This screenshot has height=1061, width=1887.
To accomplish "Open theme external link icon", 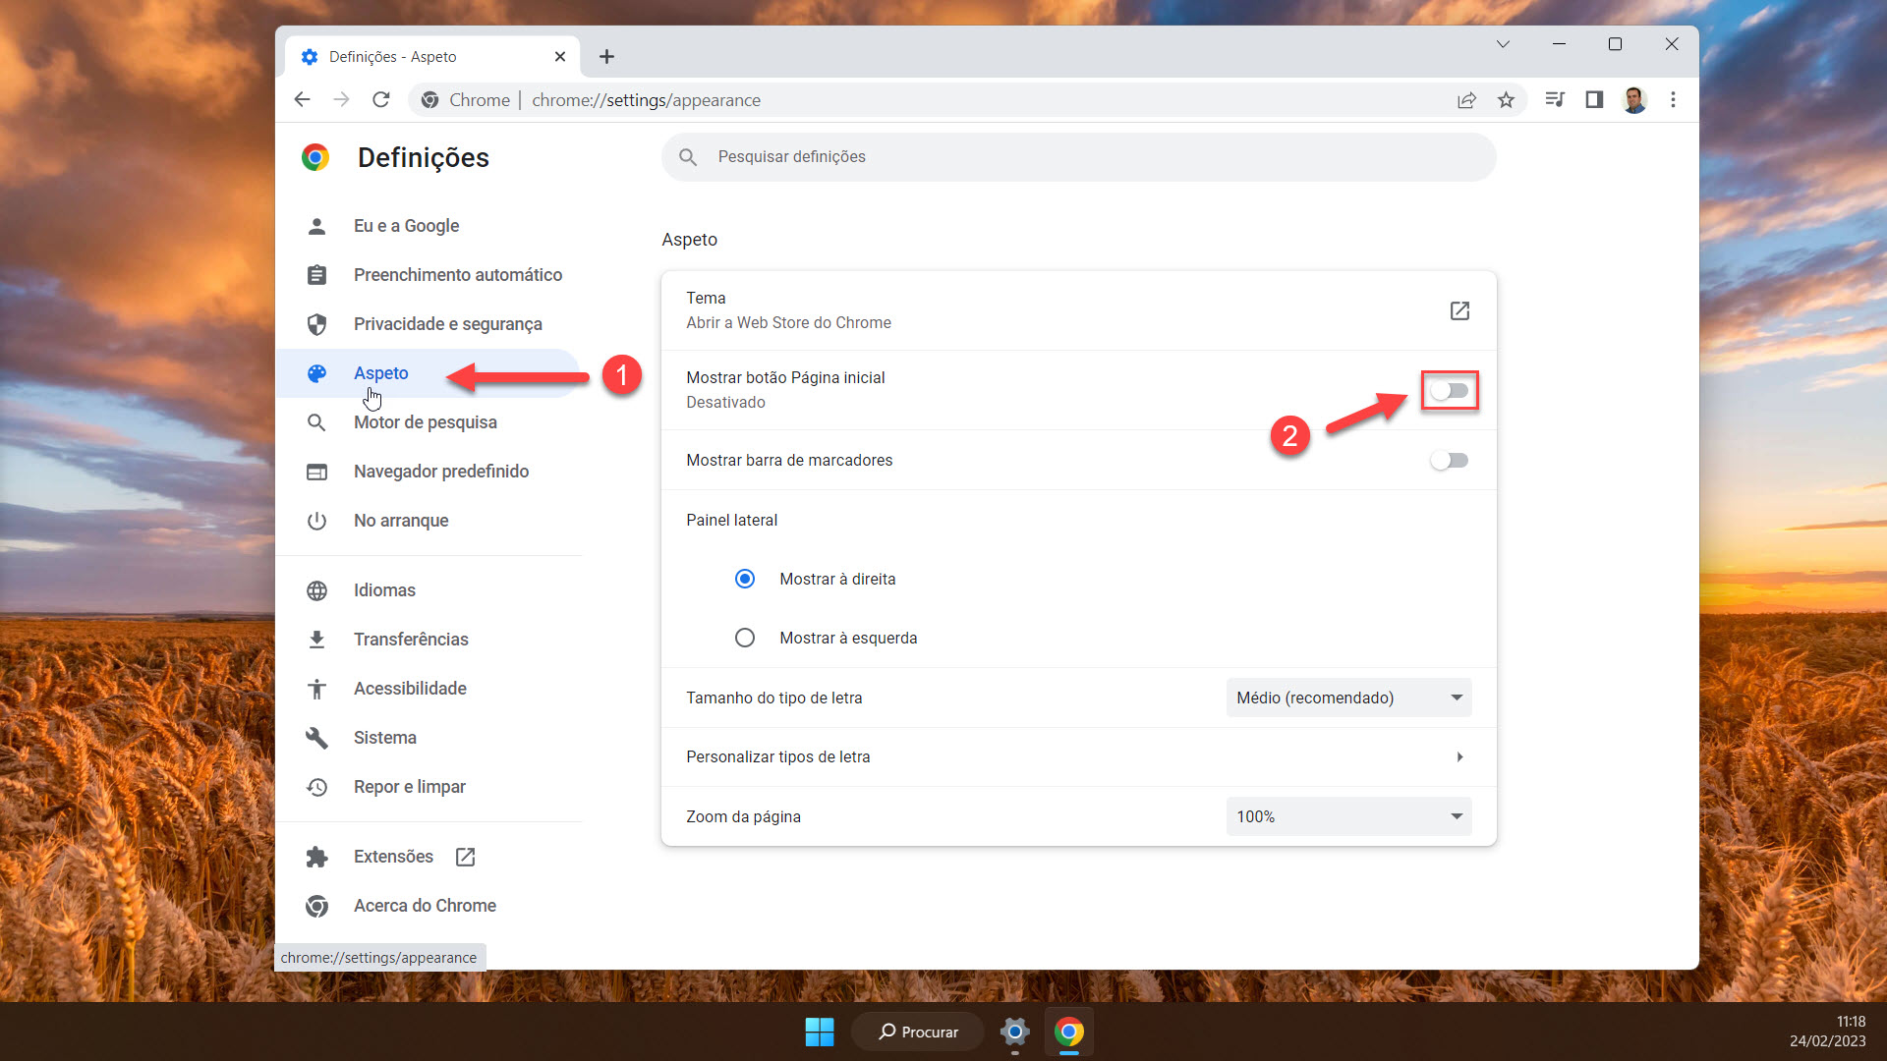I will tap(1459, 310).
